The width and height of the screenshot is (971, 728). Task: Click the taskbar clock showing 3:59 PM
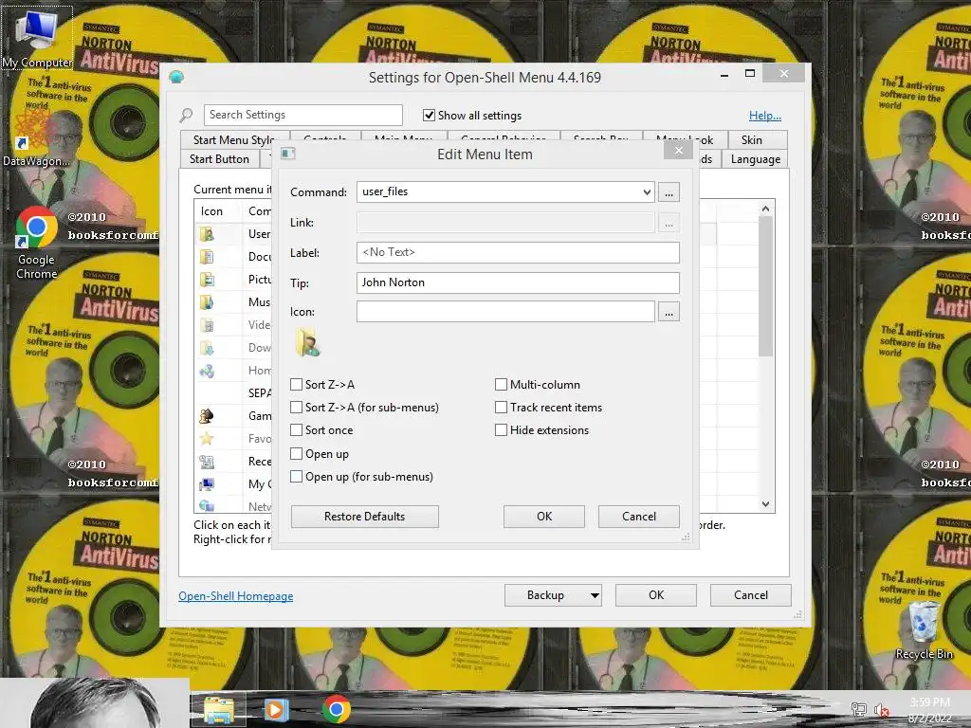[929, 710]
